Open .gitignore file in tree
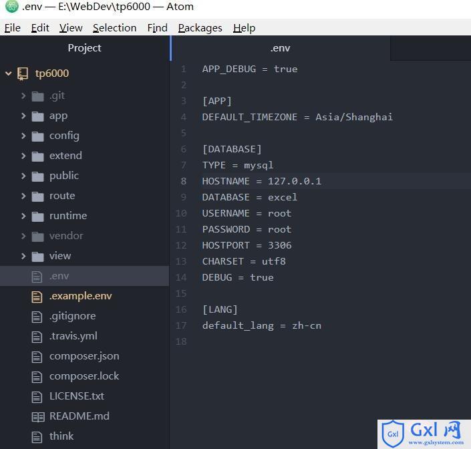471x449 pixels. click(73, 316)
